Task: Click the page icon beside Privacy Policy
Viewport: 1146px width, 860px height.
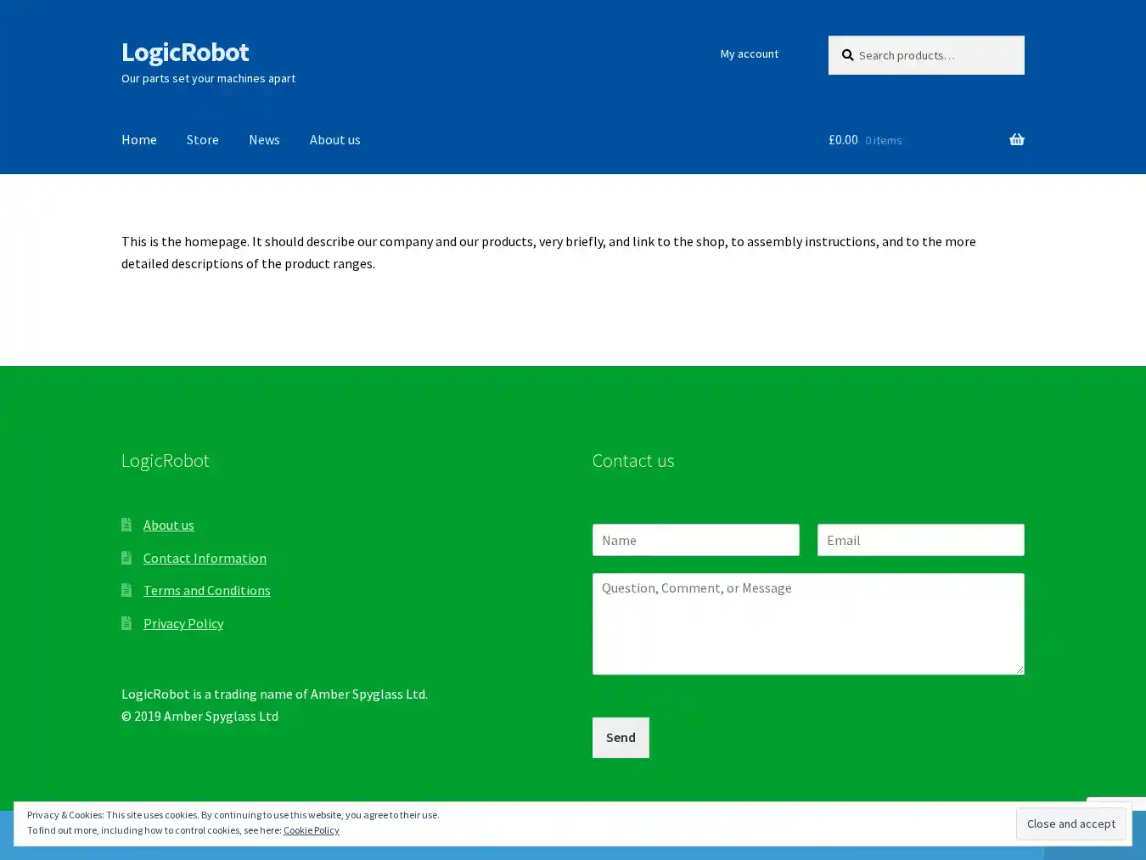Action: coord(126,623)
